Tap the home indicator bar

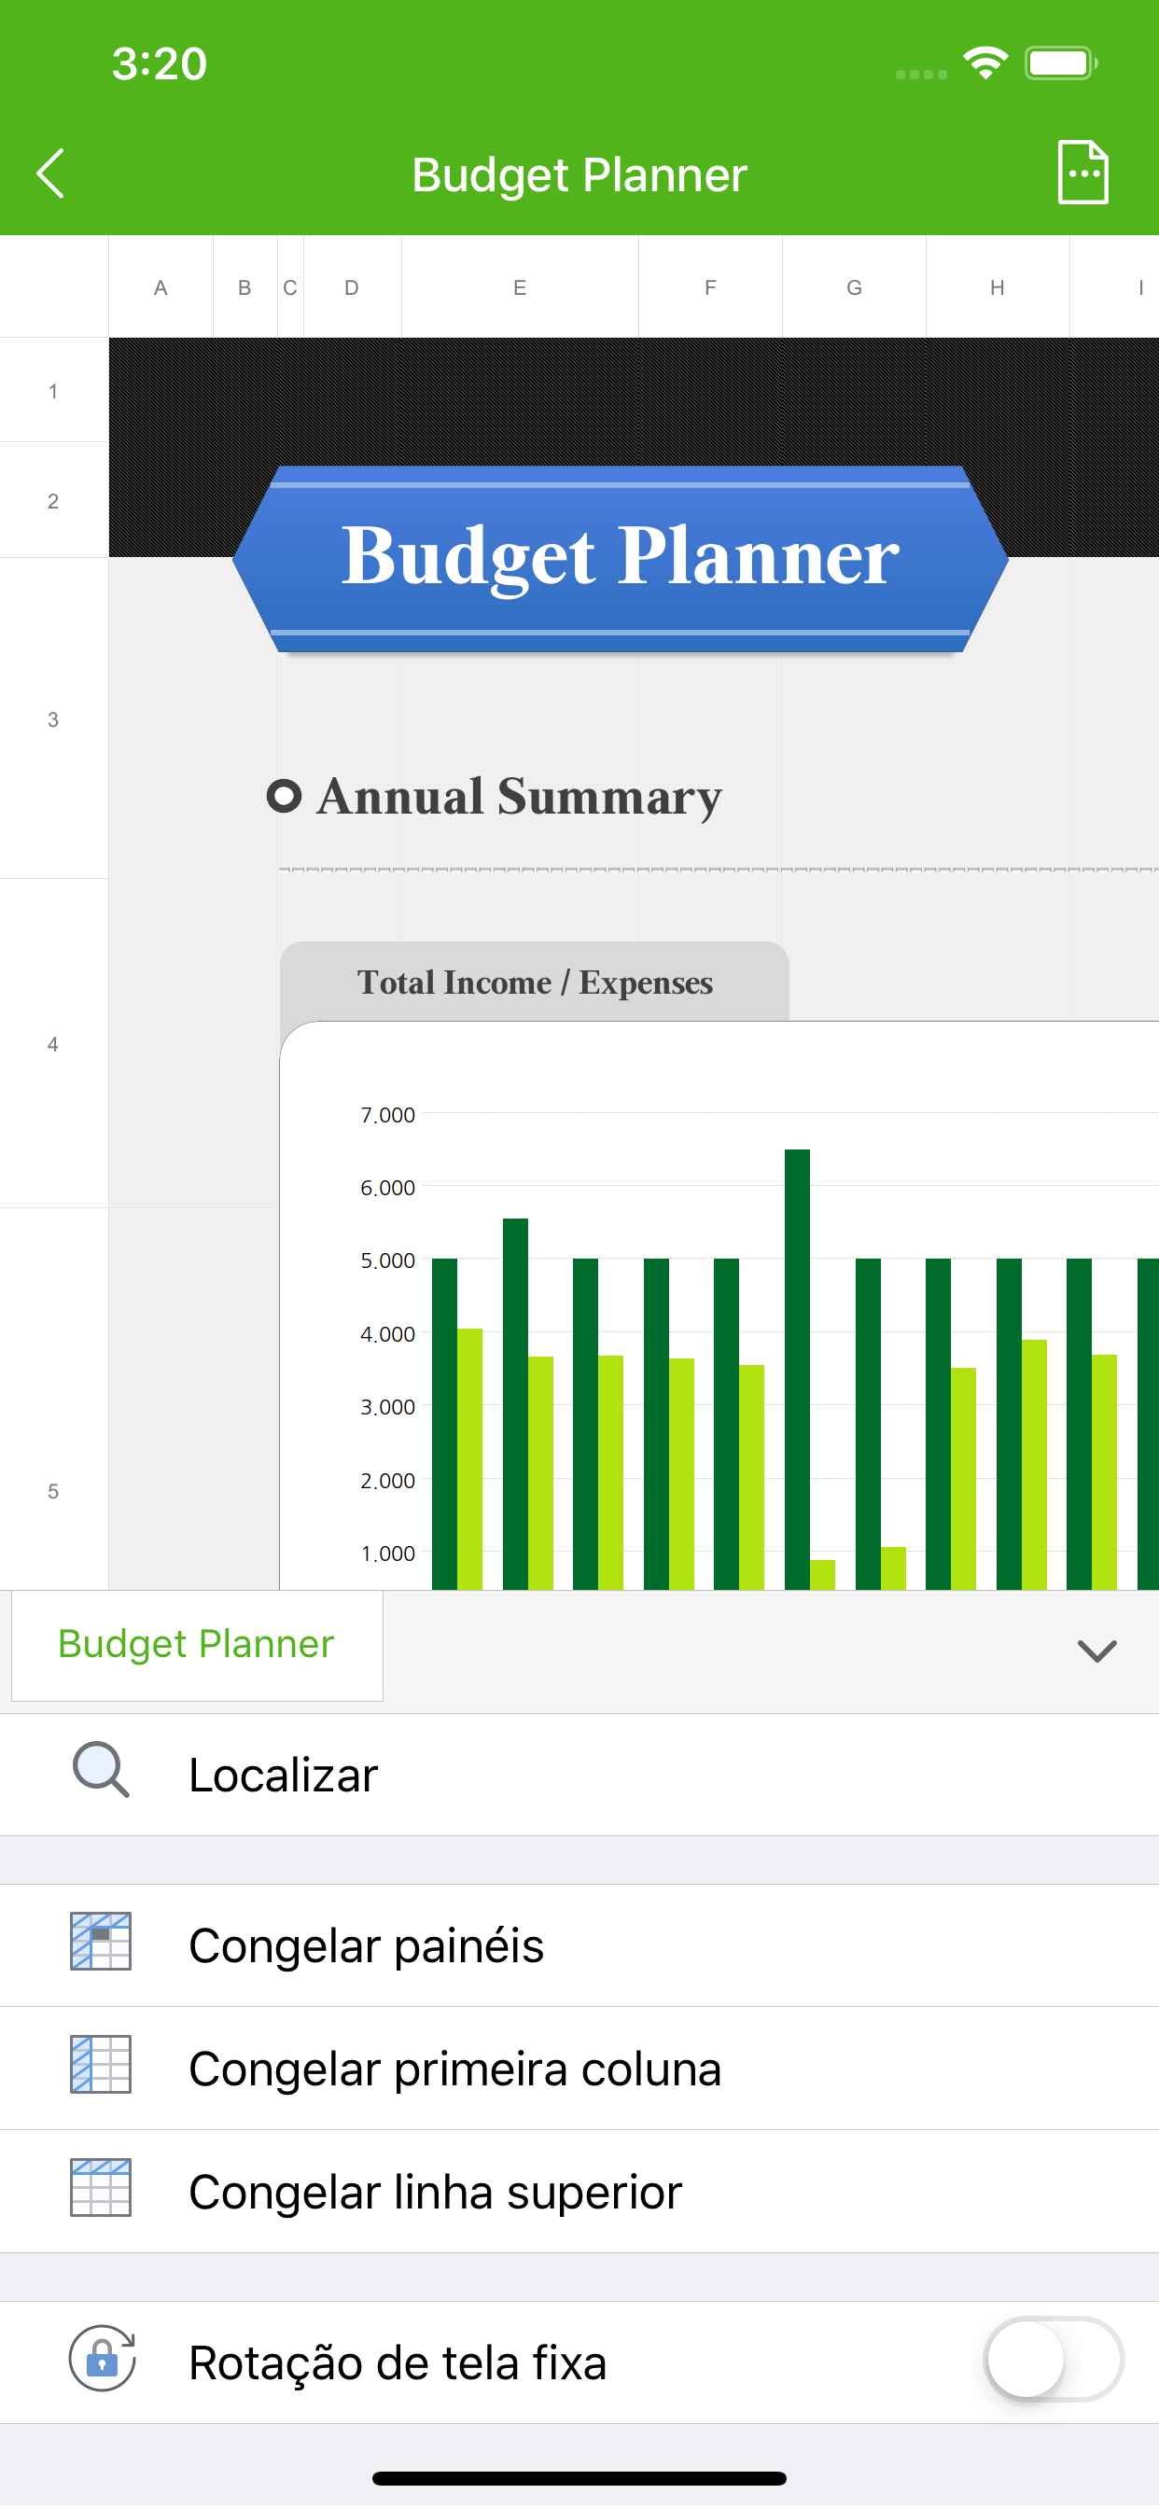579,2478
